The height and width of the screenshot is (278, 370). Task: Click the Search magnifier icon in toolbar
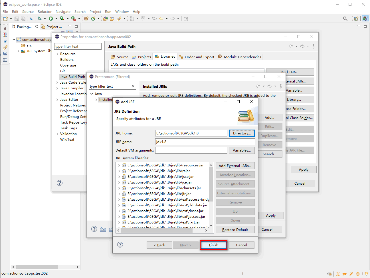pos(345,19)
